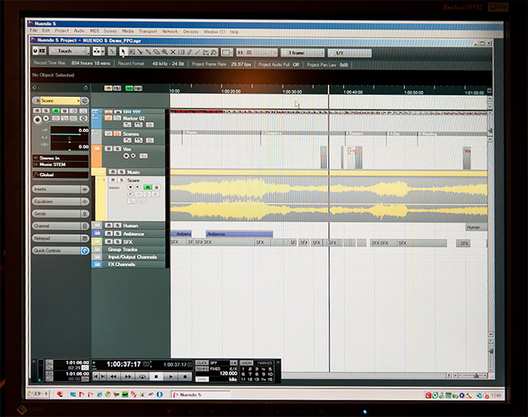This screenshot has width=528, height=417.
Task: Toggle the transport Cycle loop button
Action: pos(142,377)
